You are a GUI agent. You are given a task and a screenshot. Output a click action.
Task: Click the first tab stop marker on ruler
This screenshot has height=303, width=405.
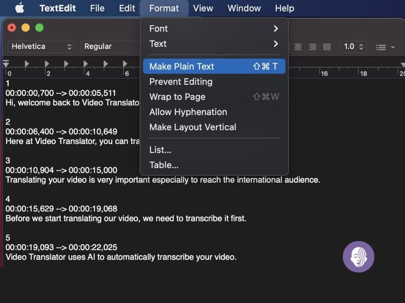coord(27,63)
